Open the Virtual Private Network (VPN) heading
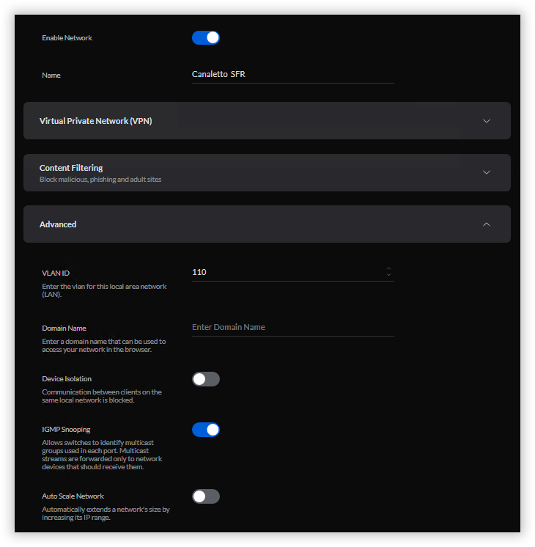 [x=95, y=121]
